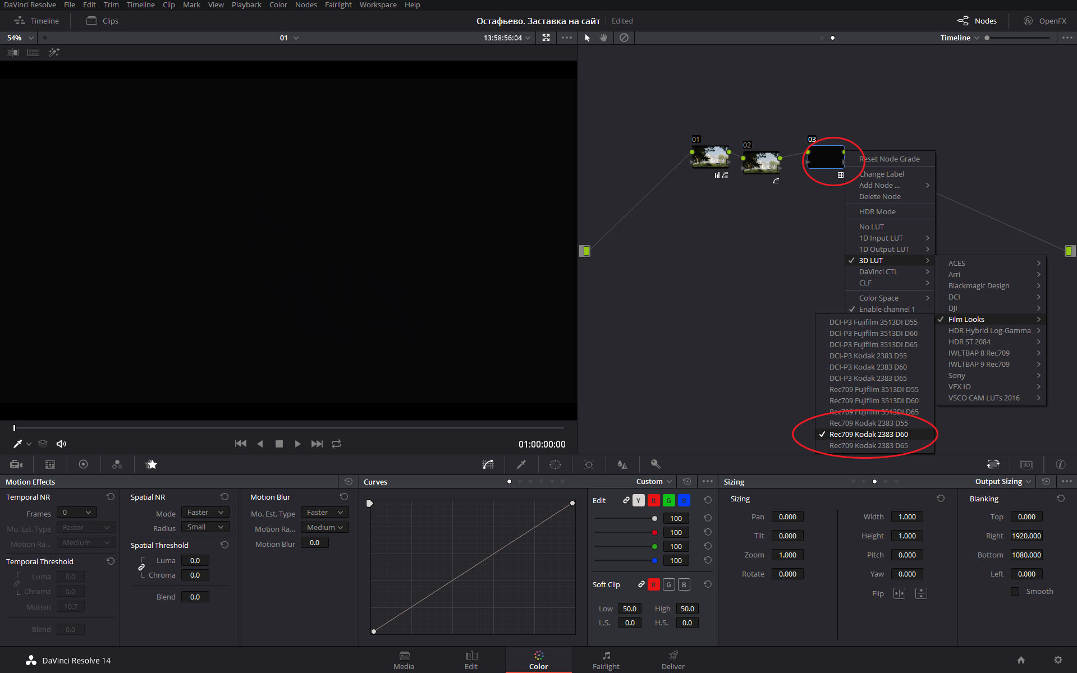This screenshot has width=1077, height=673.
Task: Open Motion Blur Mo. Est. Type dropdown
Action: [x=325, y=513]
